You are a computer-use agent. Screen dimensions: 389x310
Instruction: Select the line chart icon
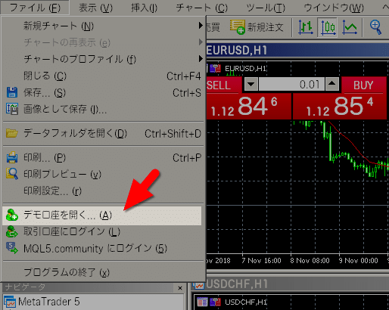pos(350,27)
